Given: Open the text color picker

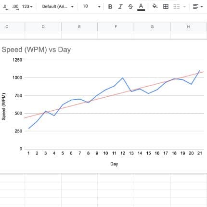Looking at the screenshot, I should point(141,7).
